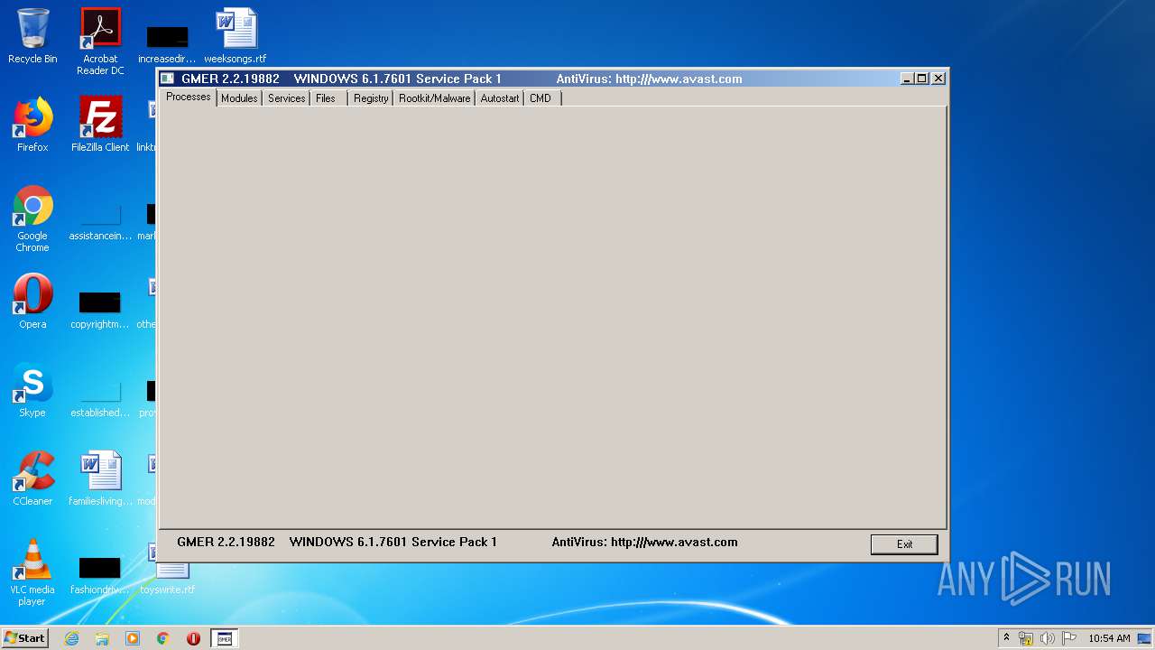Click the Show desktop button
This screenshot has height=650, width=1155.
[1146, 638]
